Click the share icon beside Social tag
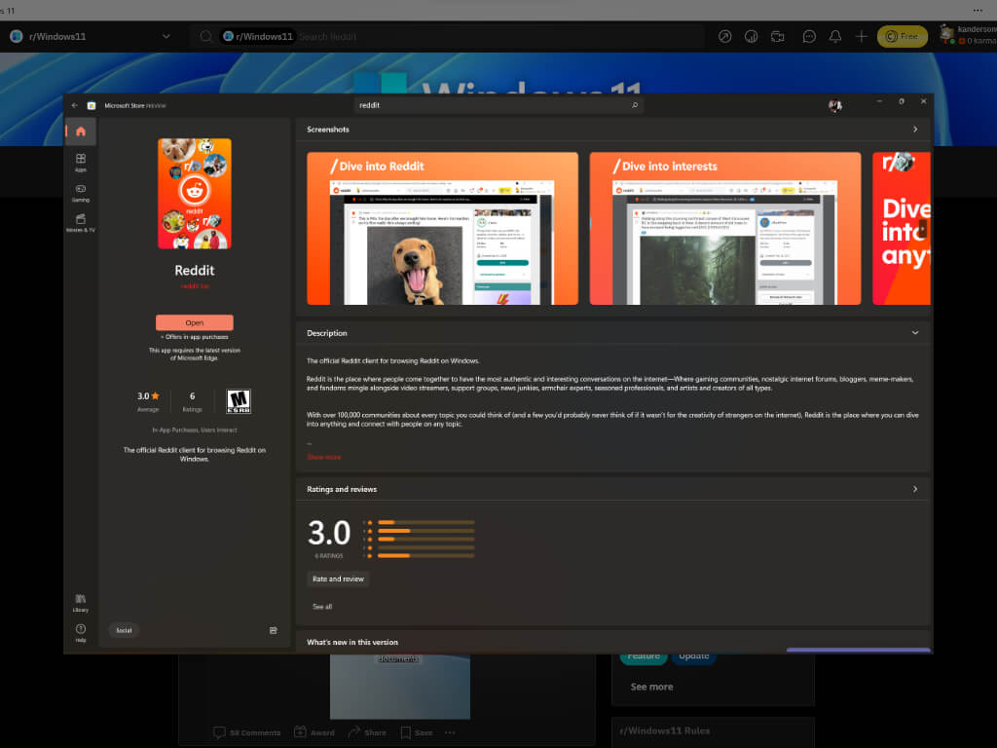 tap(274, 630)
